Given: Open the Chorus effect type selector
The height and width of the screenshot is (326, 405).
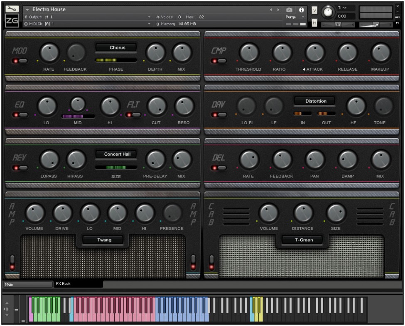Looking at the screenshot, I should 116,48.
